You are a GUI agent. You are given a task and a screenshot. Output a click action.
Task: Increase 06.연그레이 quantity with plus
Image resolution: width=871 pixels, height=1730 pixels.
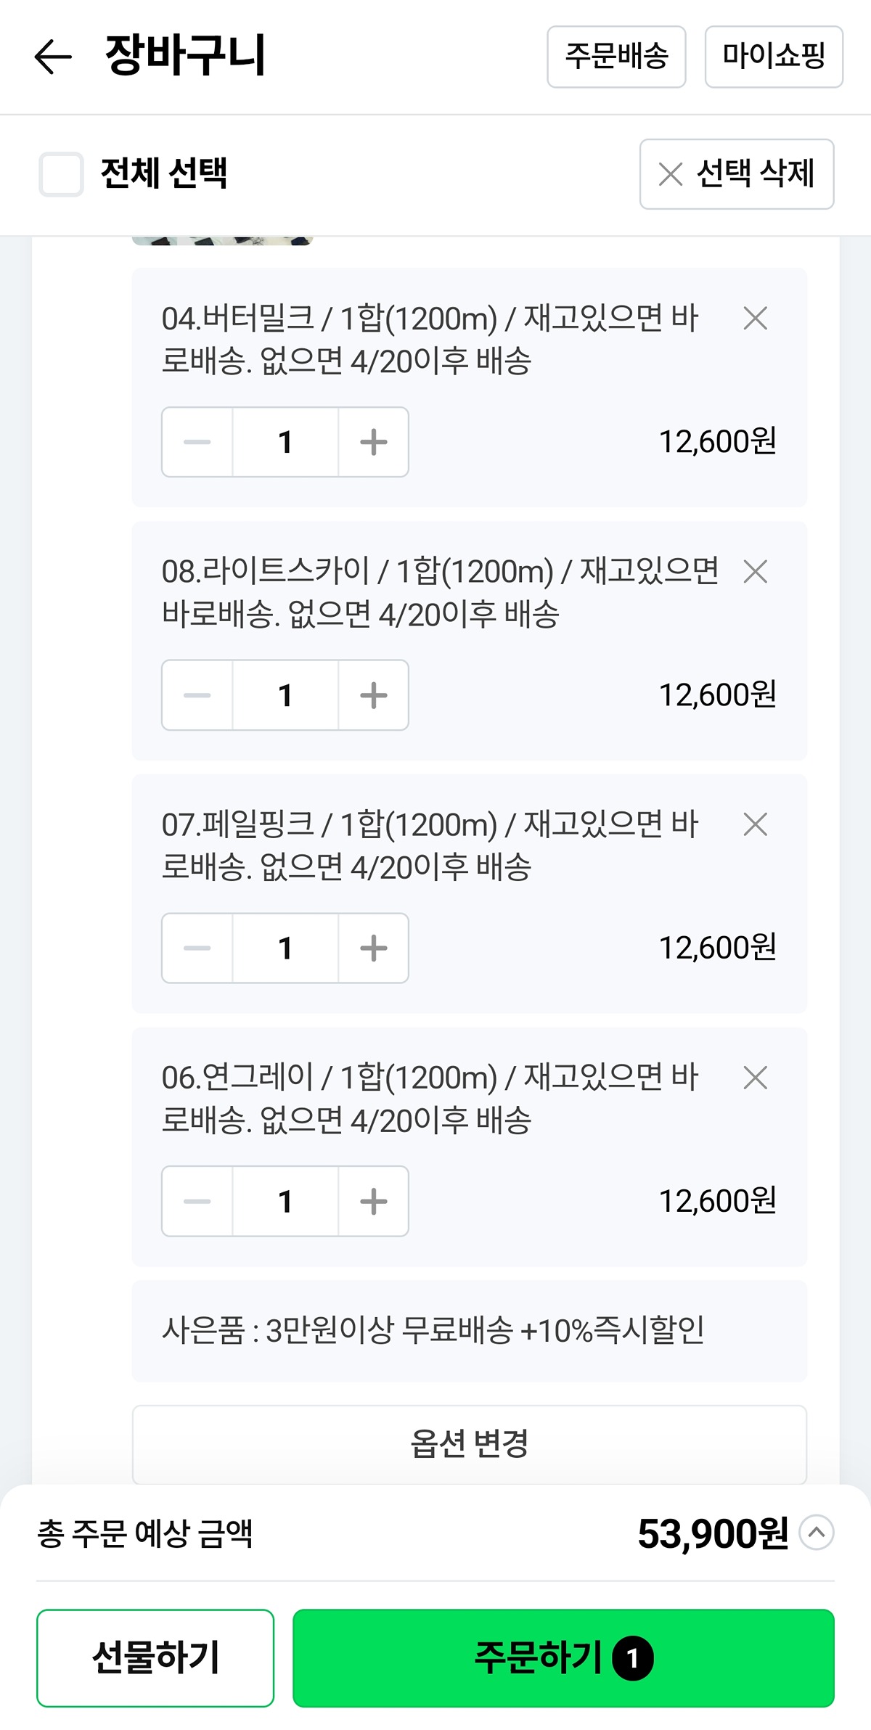[374, 1201]
